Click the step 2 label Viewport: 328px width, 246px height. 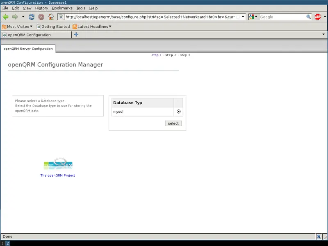(171, 55)
